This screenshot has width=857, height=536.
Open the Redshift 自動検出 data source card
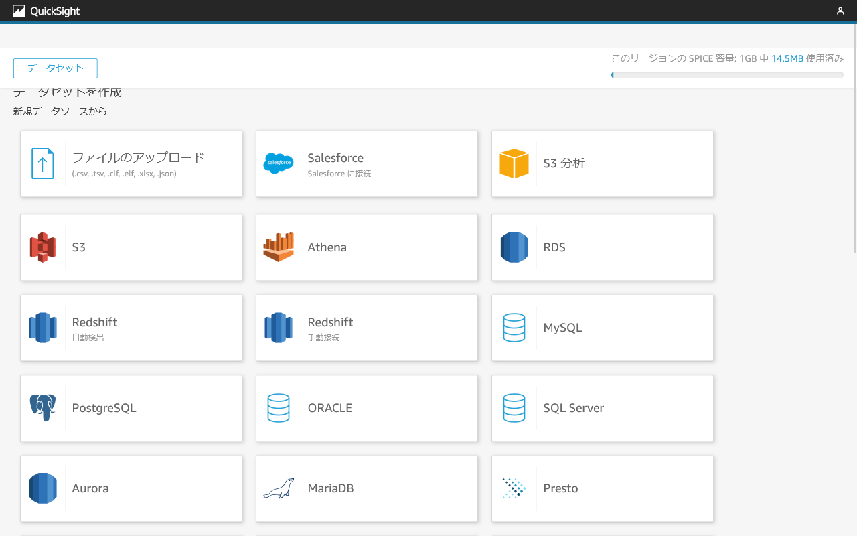(131, 328)
